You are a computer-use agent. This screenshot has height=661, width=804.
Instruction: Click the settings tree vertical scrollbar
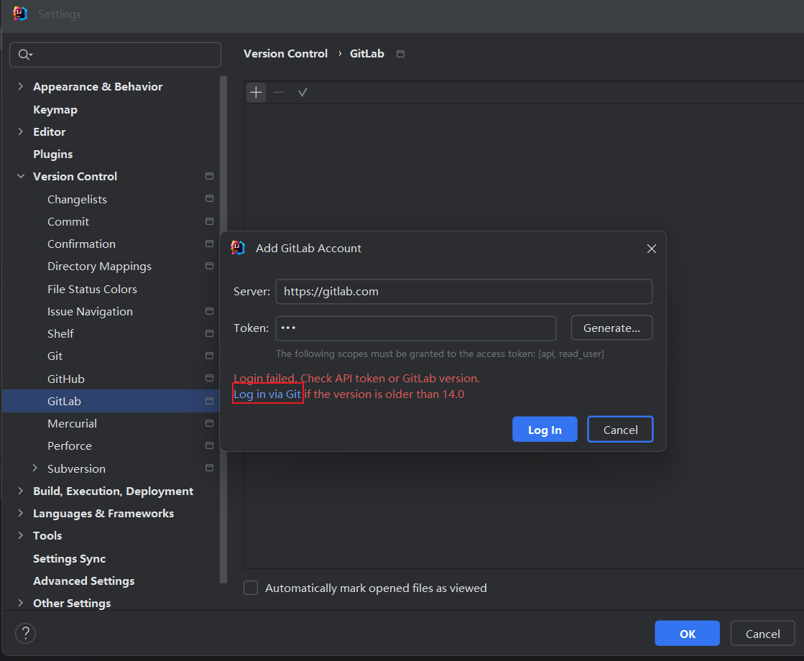pos(223,329)
